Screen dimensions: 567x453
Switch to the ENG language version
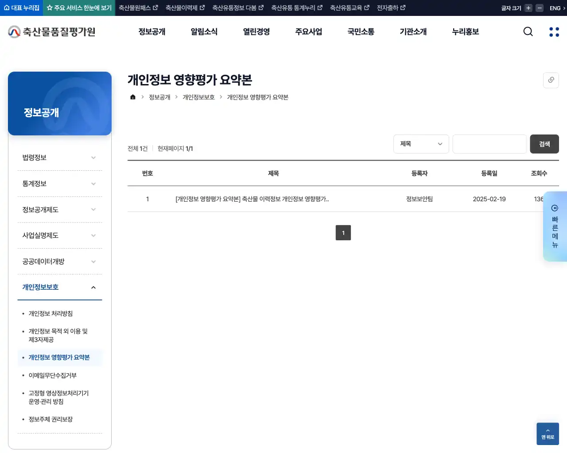tap(555, 8)
